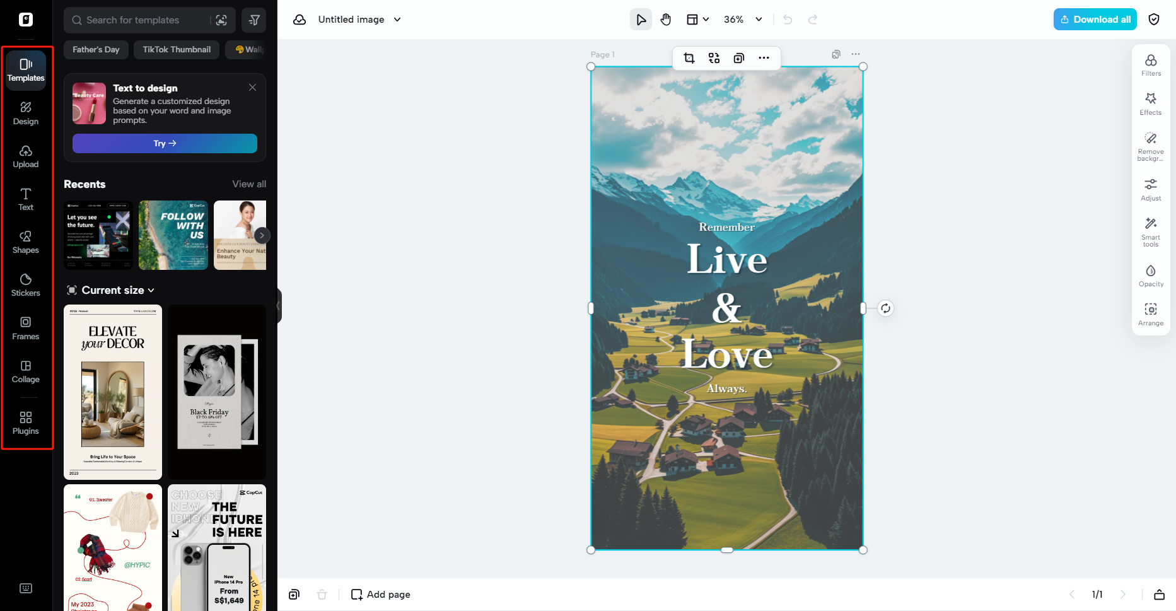Click the Add page button
The width and height of the screenshot is (1176, 611).
pos(380,595)
